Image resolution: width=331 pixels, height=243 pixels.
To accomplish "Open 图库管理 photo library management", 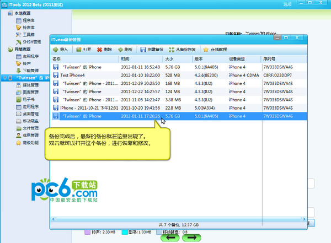I will 28,92.
